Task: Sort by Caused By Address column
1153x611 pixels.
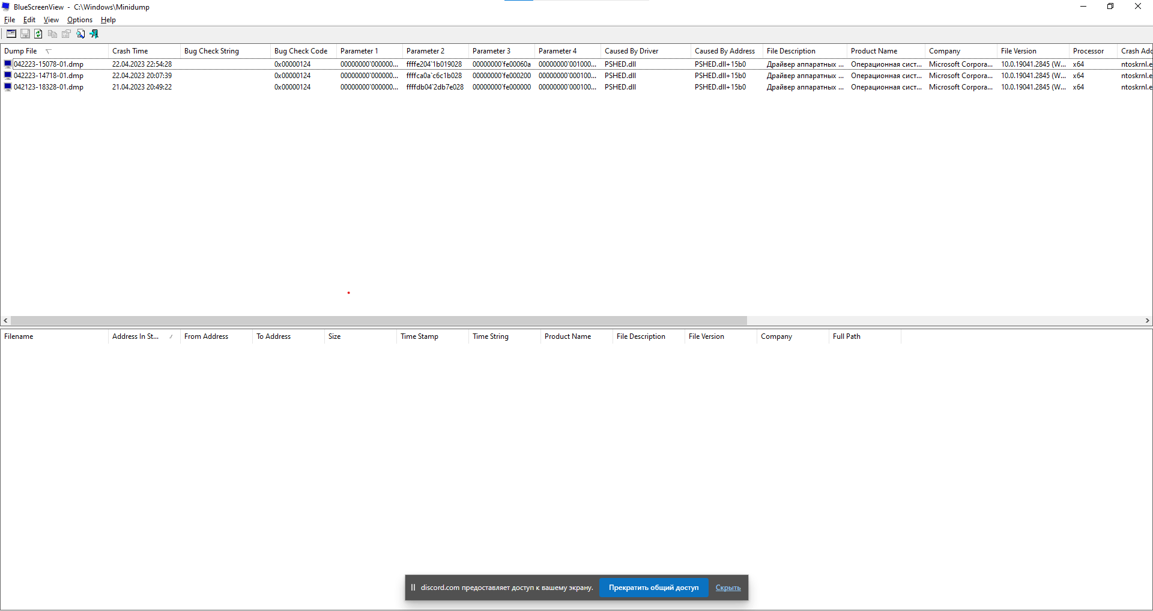Action: tap(727, 51)
